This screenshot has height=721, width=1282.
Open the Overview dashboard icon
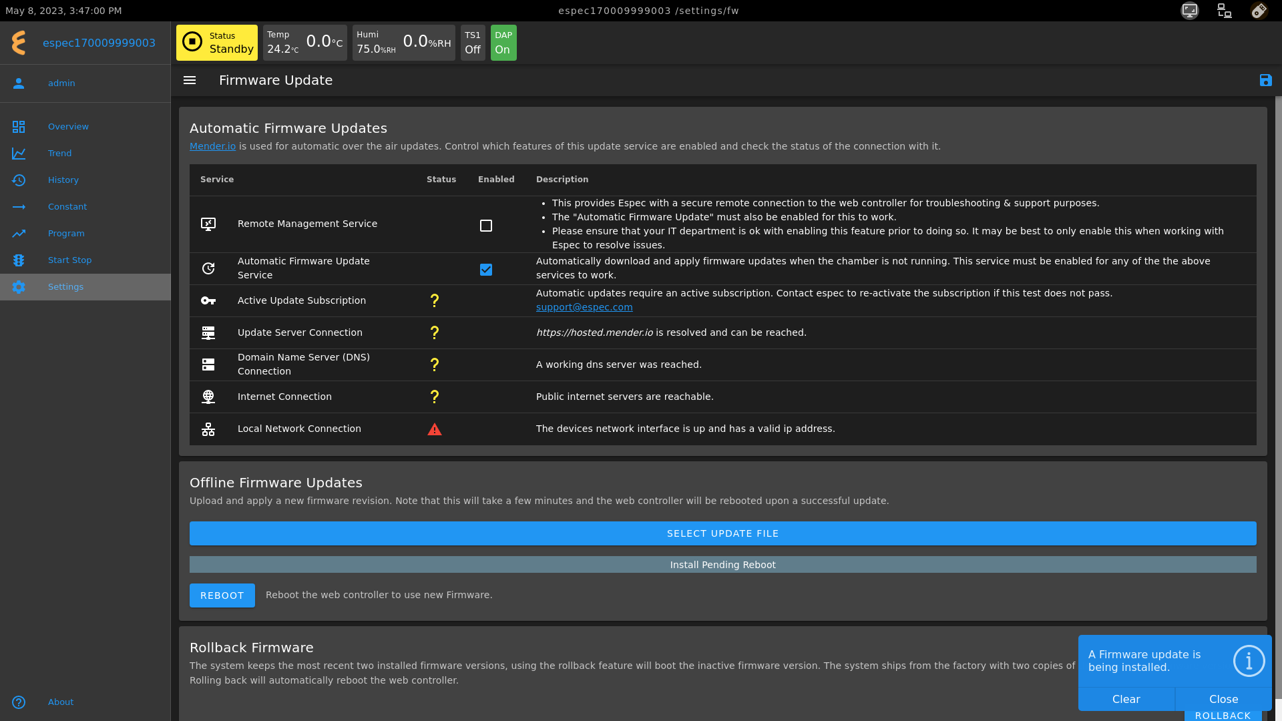(19, 127)
